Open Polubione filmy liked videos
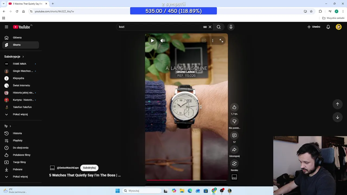 click(21, 155)
